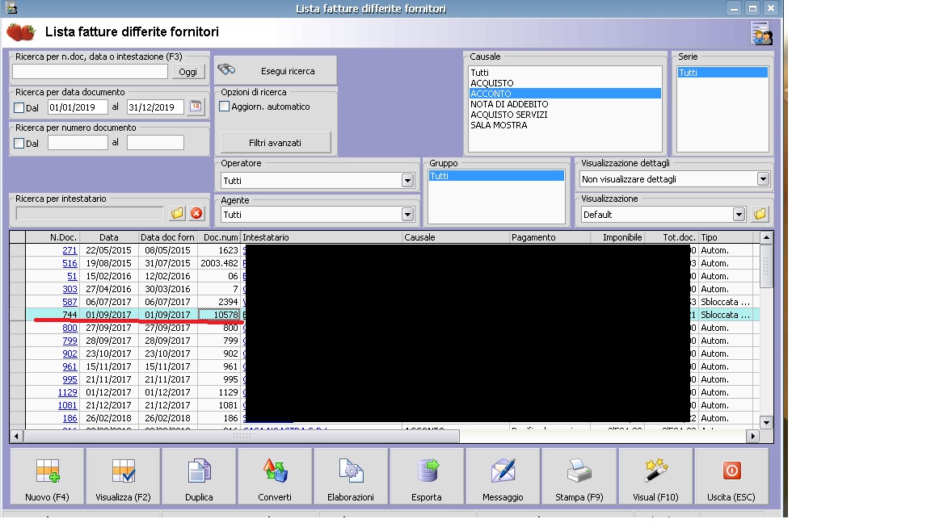
Task: Click the strawberry application logo
Action: click(21, 32)
